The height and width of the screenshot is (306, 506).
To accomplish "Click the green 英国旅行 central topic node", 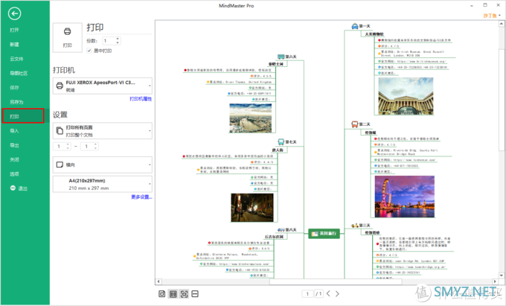I will (x=324, y=233).
